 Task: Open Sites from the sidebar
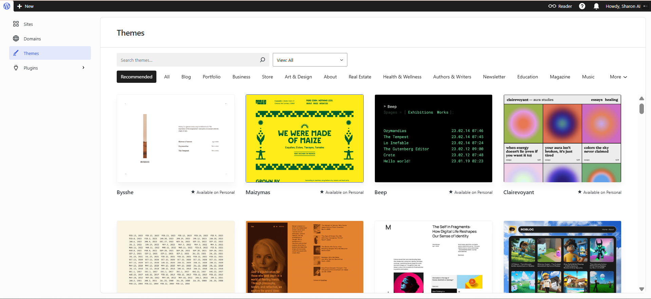coord(28,24)
